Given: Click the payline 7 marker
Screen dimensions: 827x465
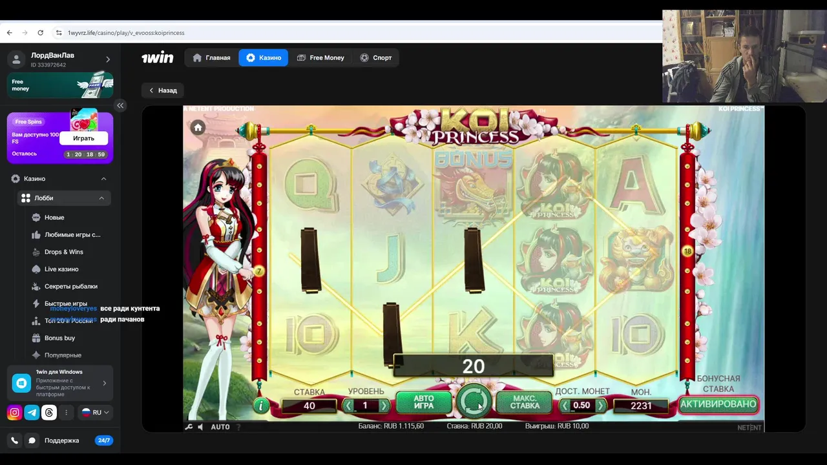Looking at the screenshot, I should click(x=259, y=272).
